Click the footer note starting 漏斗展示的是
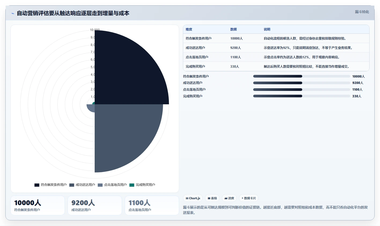380x226 pixels. [x=275, y=210]
